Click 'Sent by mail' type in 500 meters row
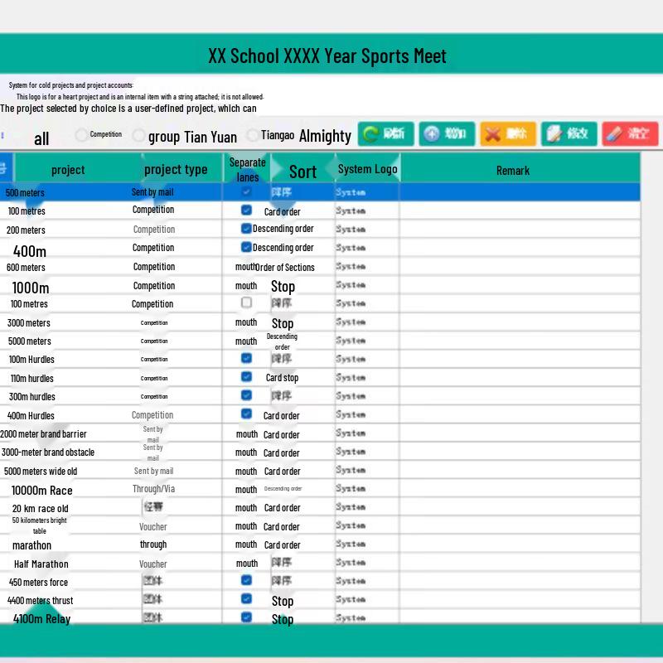Screen dimensions: 663x663 coord(152,192)
